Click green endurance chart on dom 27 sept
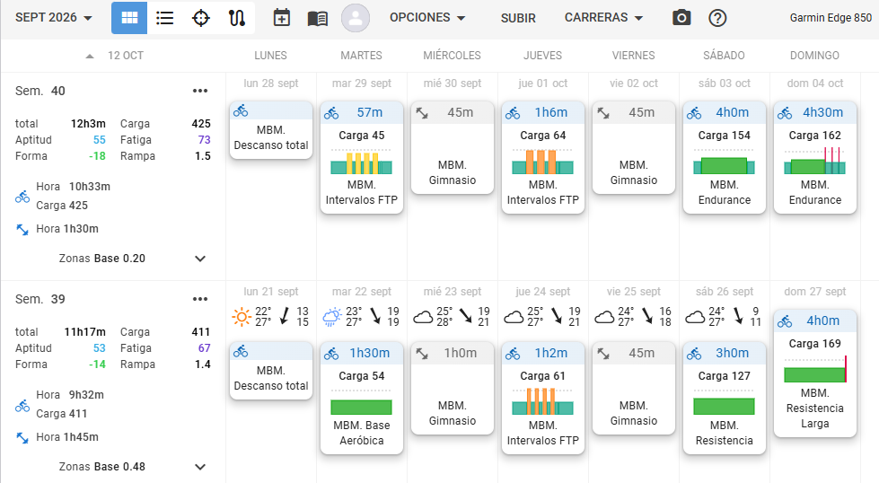The image size is (879, 483). [x=815, y=370]
